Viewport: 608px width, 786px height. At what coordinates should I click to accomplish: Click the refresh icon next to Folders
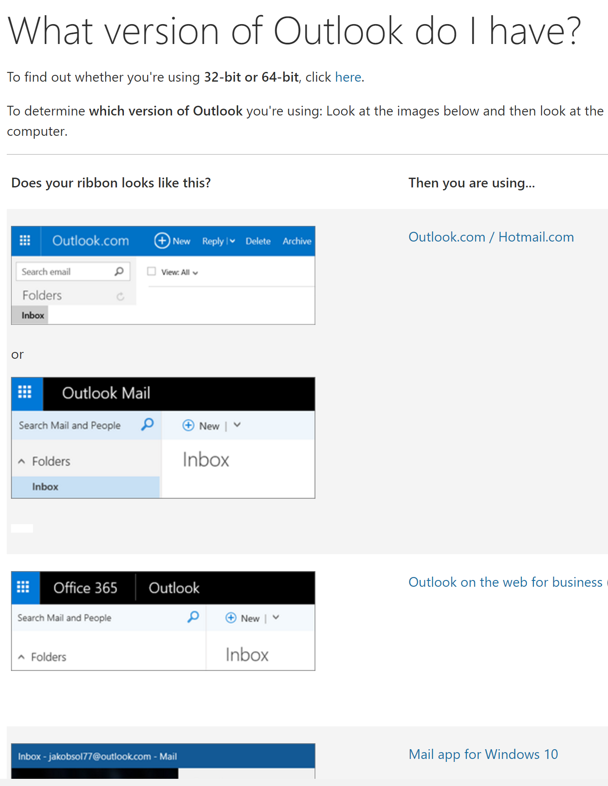point(121,297)
